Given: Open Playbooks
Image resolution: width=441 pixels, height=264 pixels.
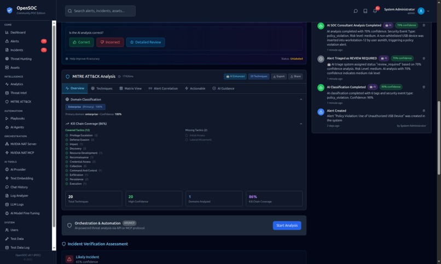Looking at the screenshot, I should coord(17,118).
